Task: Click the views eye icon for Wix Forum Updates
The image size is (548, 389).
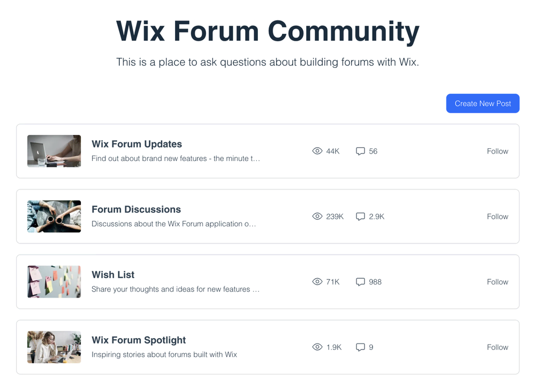Action: coord(317,151)
